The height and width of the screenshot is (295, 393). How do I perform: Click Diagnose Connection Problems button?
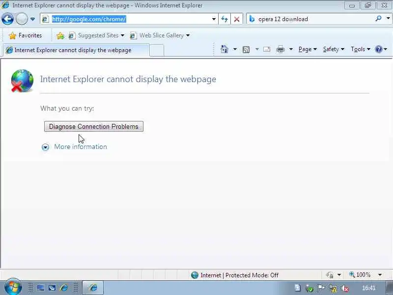pyautogui.click(x=94, y=126)
